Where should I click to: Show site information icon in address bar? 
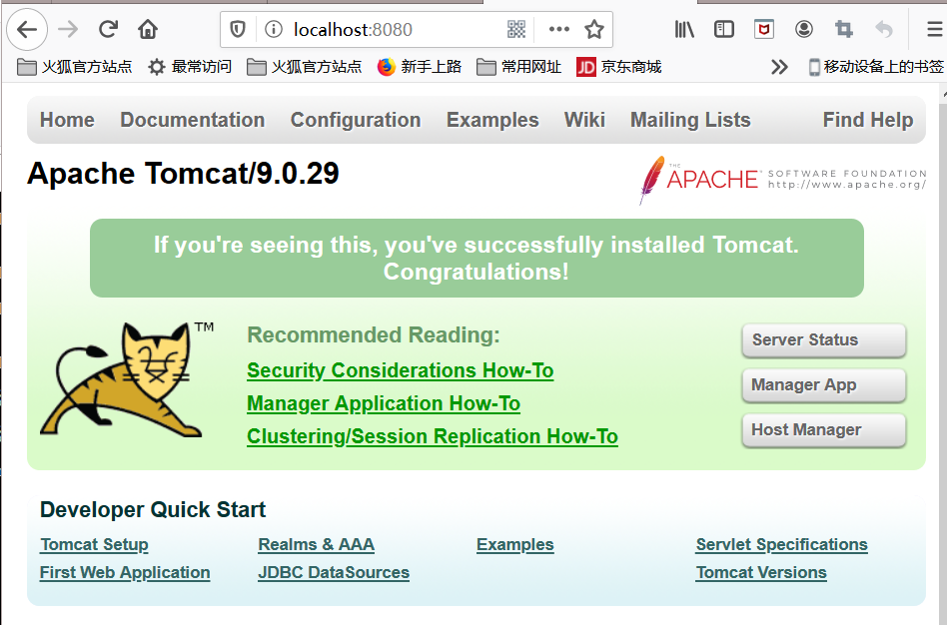pos(274,29)
